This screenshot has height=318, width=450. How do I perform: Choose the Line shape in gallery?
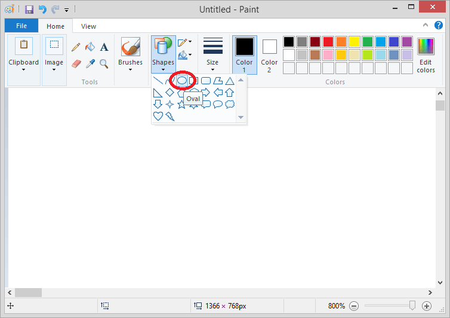coord(158,81)
